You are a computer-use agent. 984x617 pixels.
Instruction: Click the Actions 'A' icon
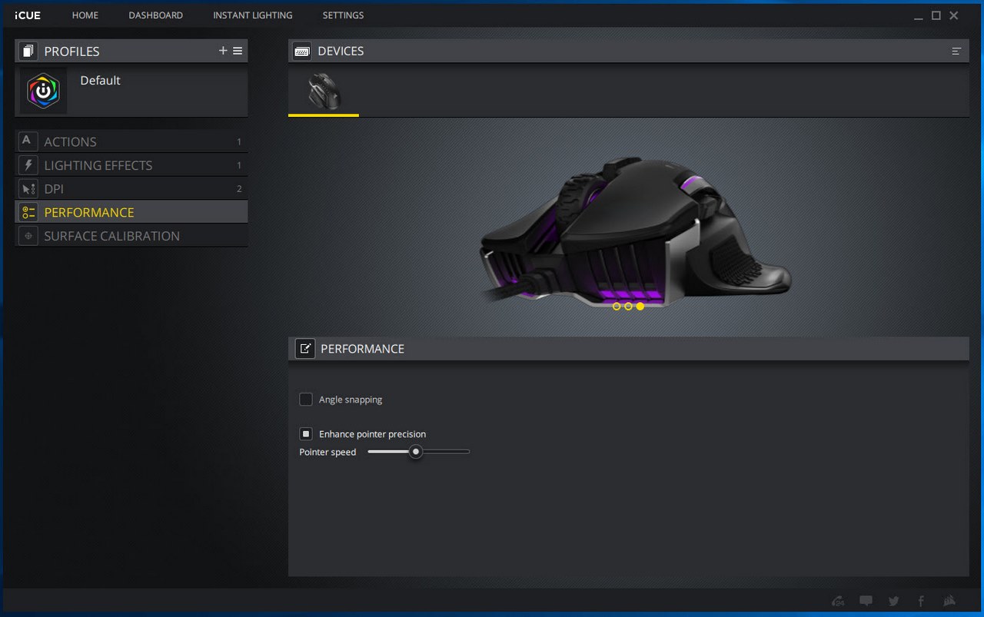coord(28,141)
